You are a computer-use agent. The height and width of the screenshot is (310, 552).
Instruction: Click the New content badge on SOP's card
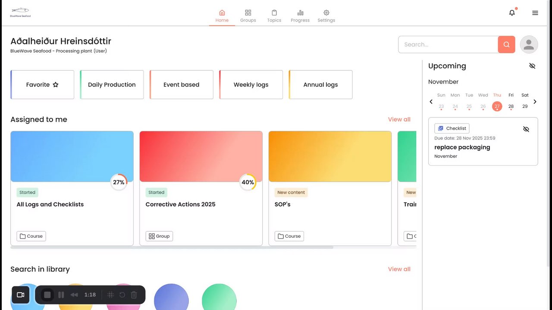(x=291, y=192)
